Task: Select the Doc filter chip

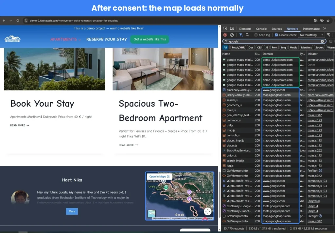Action: (x=251, y=48)
